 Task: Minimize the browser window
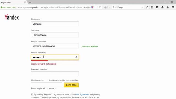[165, 2]
